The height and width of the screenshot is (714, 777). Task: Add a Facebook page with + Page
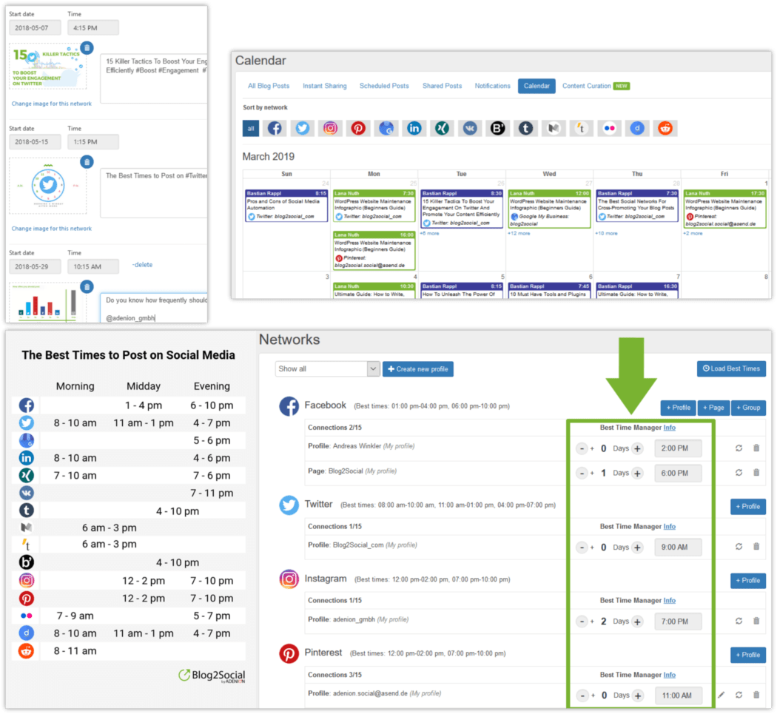(713, 408)
